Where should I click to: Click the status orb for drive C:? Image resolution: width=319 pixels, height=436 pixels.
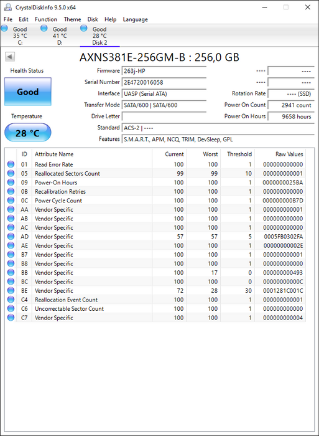coord(4,28)
